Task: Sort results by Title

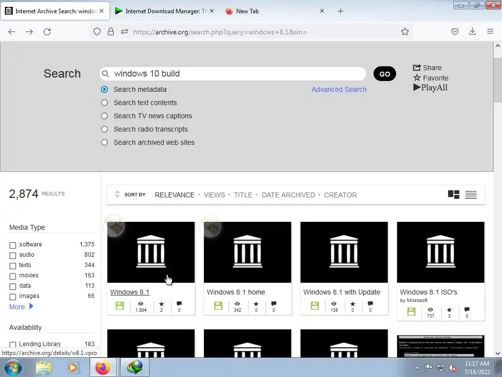Action: [243, 195]
